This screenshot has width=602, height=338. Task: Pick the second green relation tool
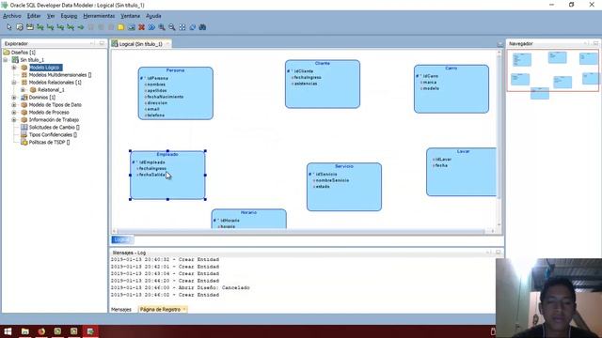click(x=50, y=27)
